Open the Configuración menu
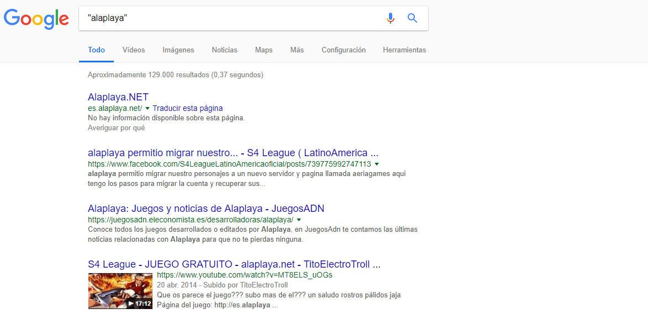Image resolution: width=648 pixels, height=325 pixels. coord(343,50)
